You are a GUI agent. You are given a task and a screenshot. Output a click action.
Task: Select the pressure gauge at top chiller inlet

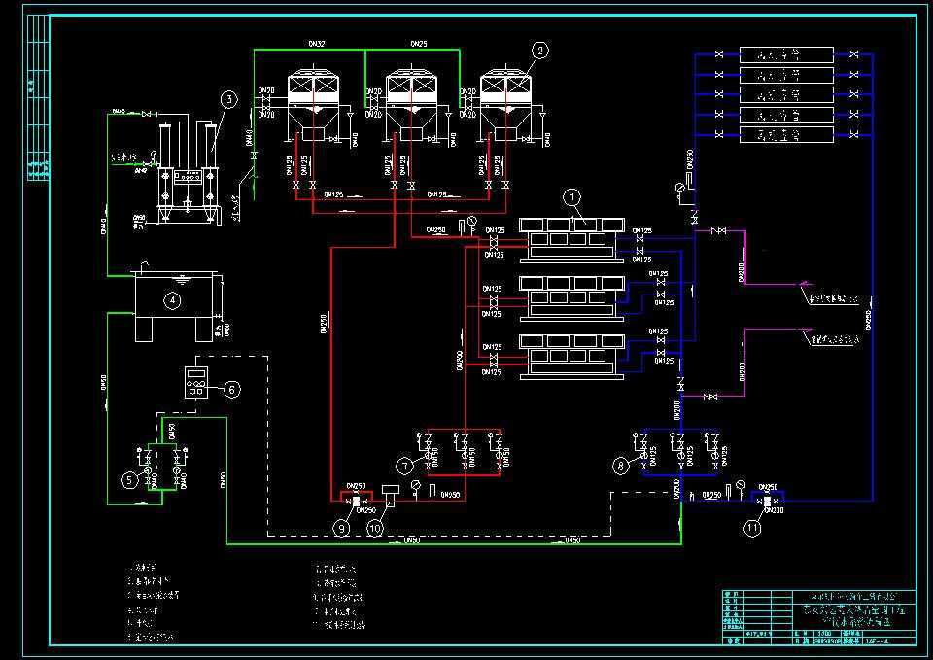coord(472,223)
